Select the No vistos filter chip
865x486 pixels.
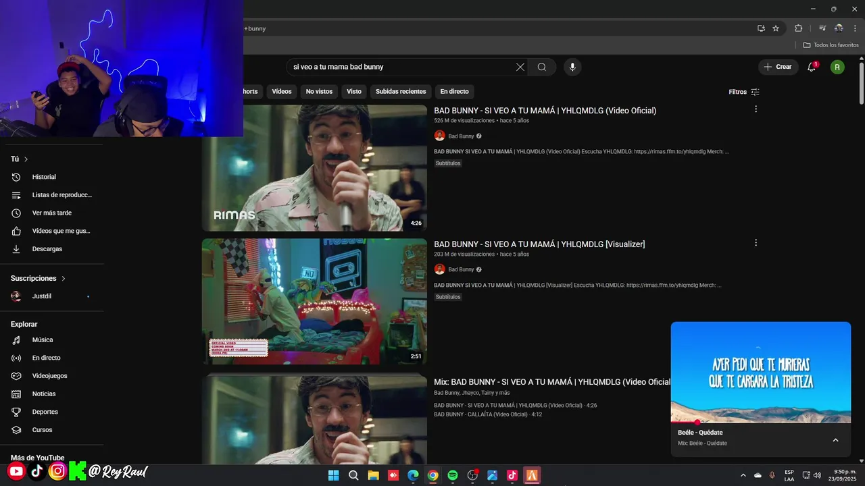point(319,92)
